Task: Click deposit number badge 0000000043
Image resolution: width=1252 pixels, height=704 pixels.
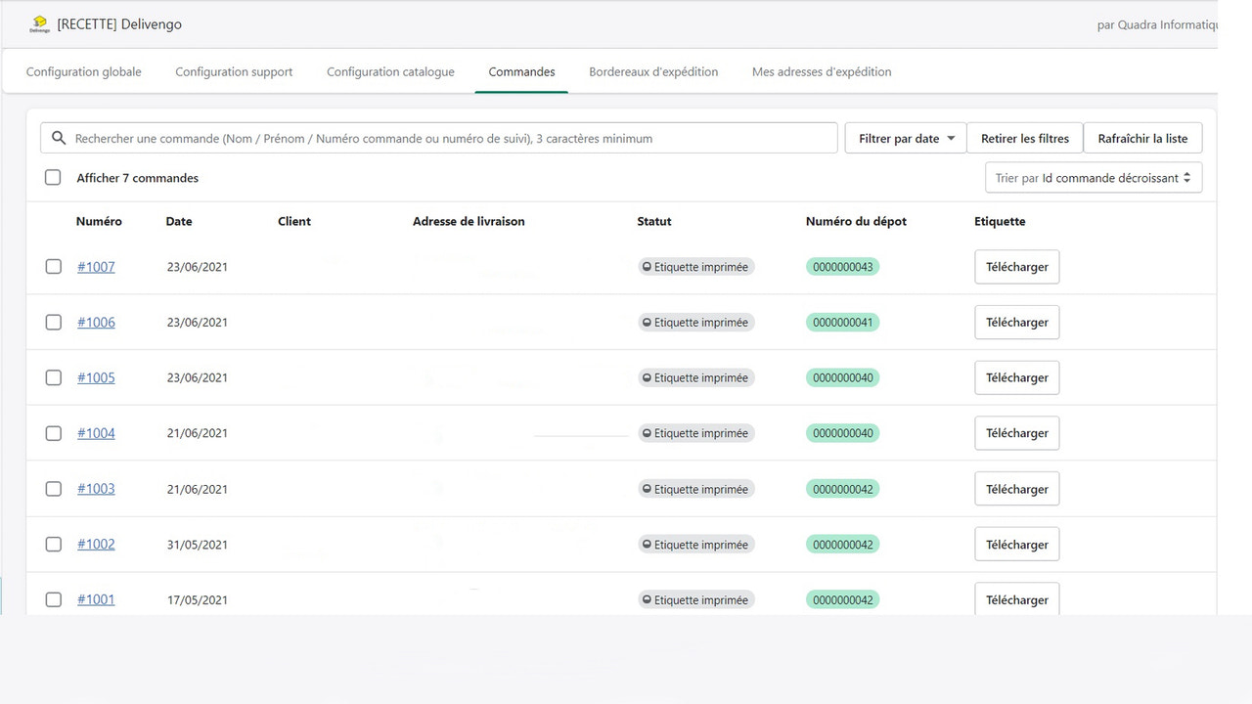Action: [842, 267]
